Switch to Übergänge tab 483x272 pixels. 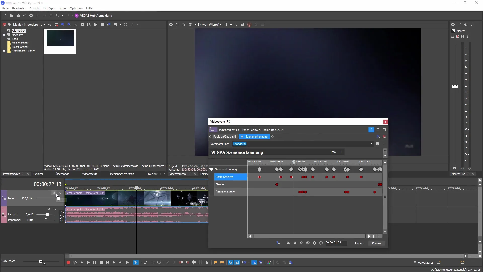click(62, 174)
